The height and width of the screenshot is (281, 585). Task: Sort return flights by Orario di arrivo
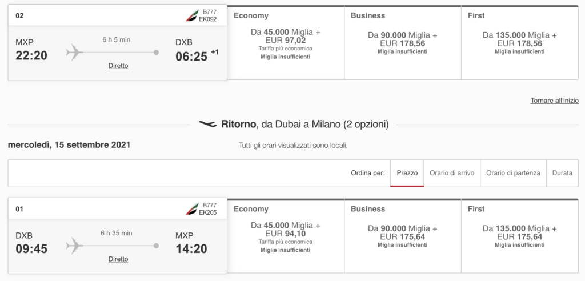(x=452, y=173)
